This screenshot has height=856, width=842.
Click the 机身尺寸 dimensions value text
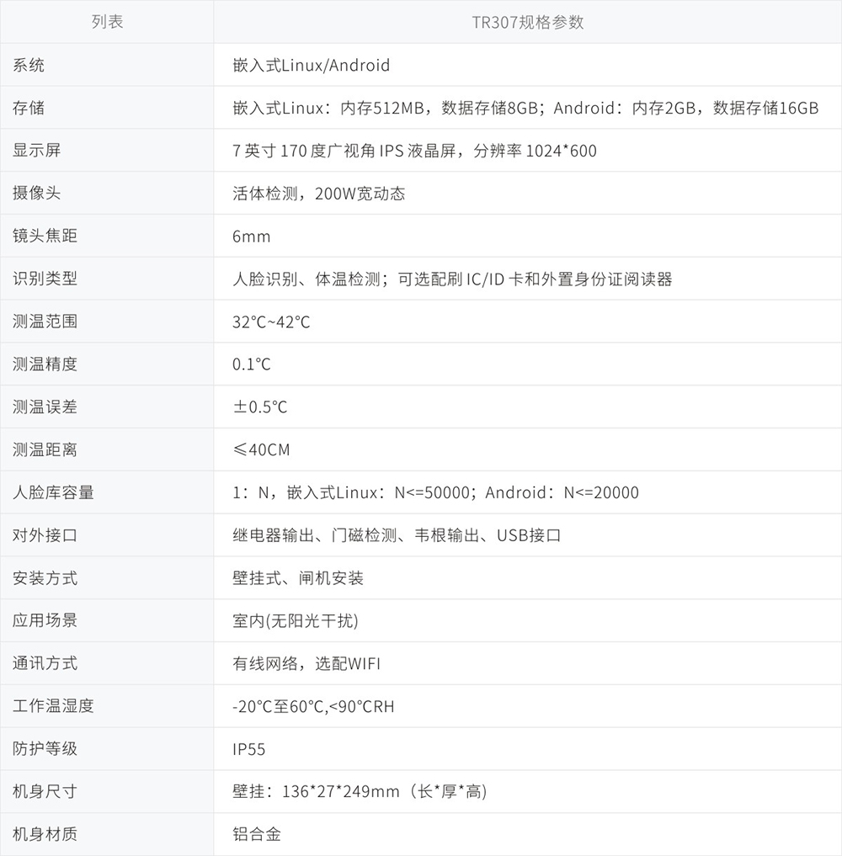click(x=360, y=792)
